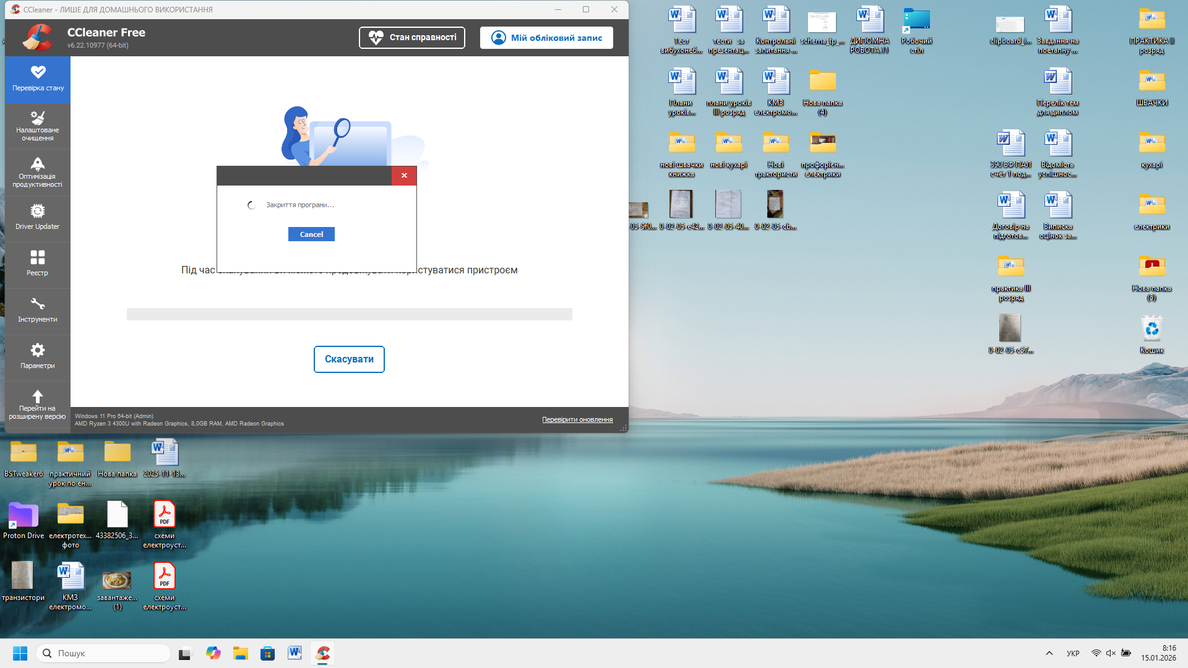This screenshot has width=1188, height=668.
Task: Click the Перевірити оновлення link
Action: (577, 420)
